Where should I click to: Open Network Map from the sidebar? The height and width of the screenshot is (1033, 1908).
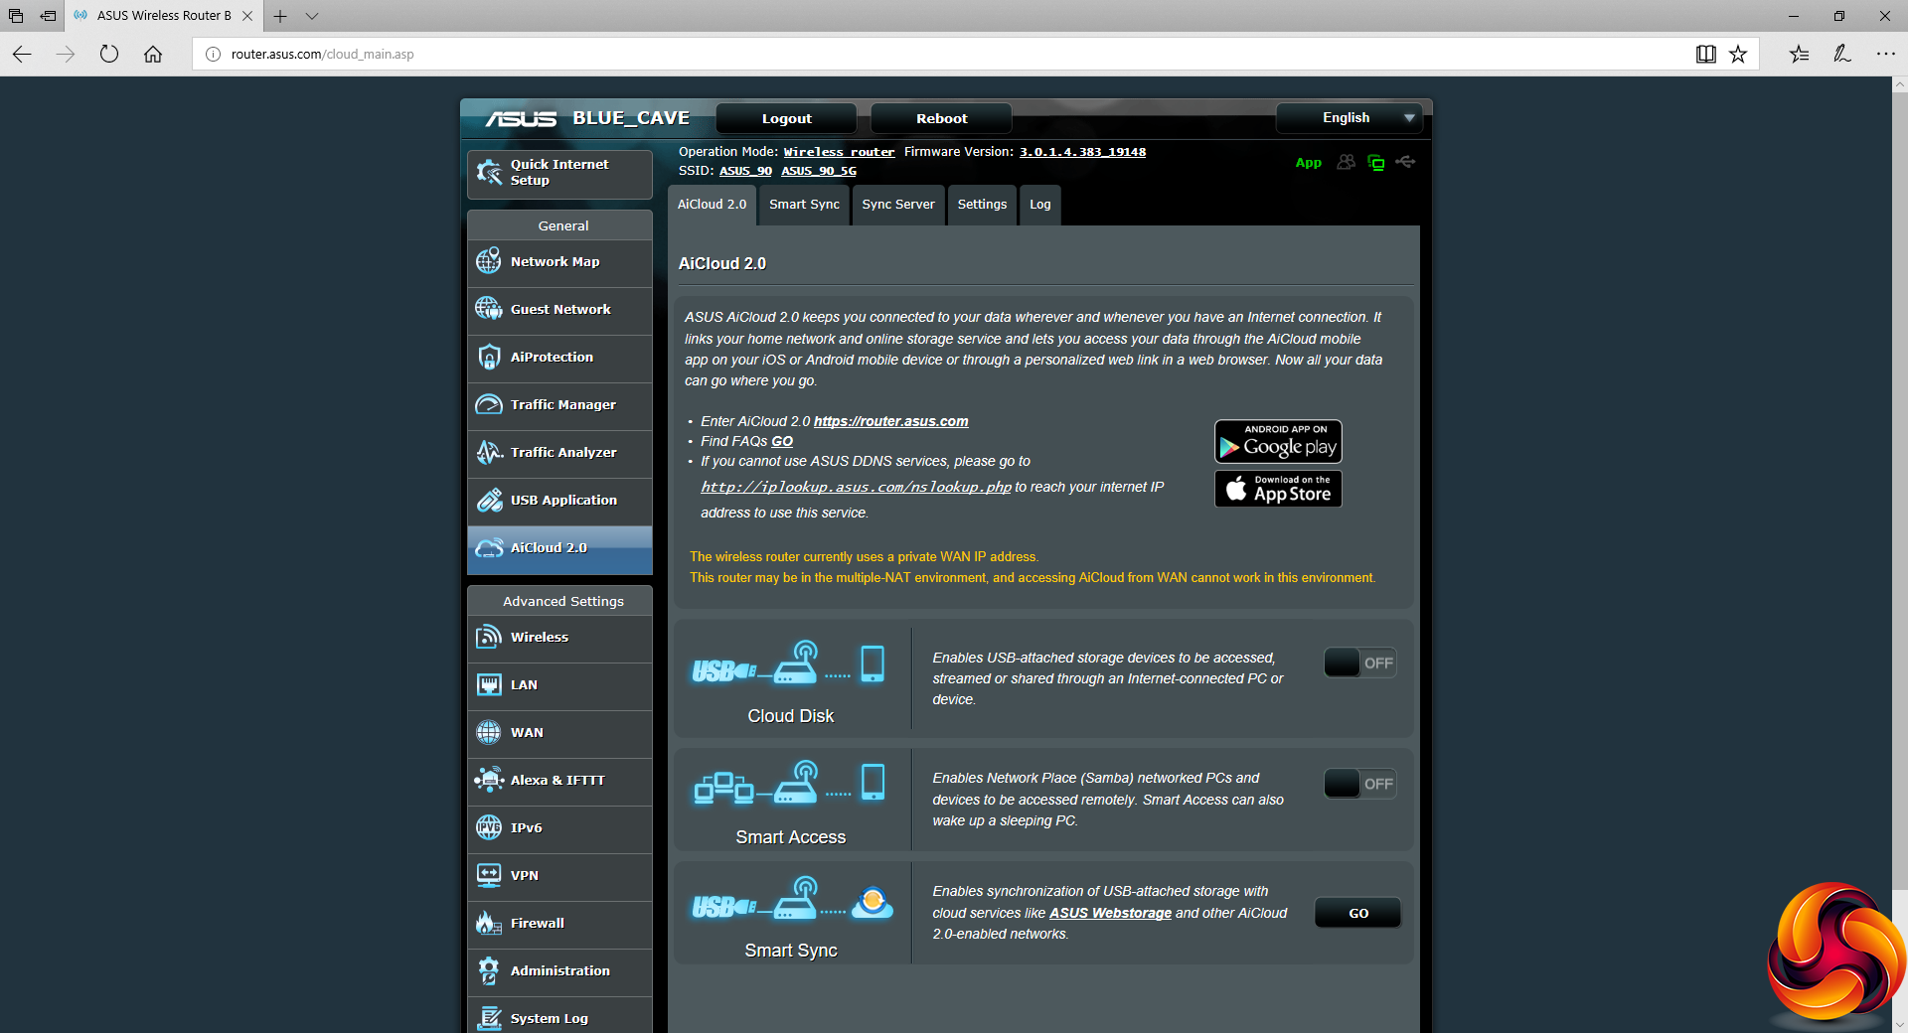pyautogui.click(x=559, y=262)
